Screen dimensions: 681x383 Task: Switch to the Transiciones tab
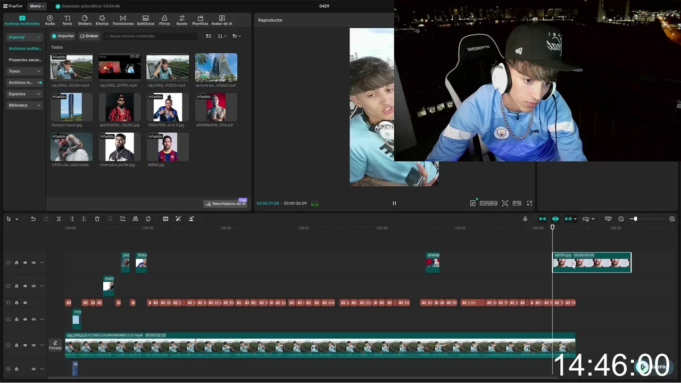(x=123, y=20)
